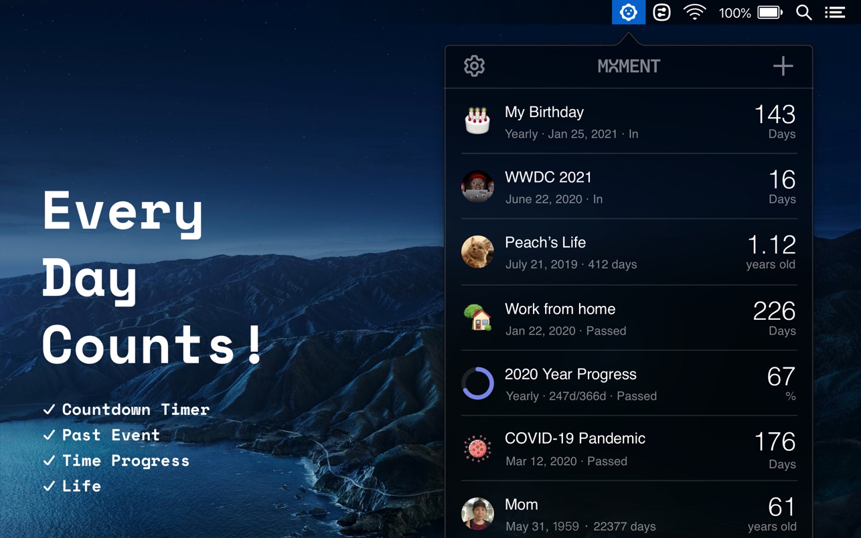Open the menu bar icon left of Wi-Fi
Image resolution: width=861 pixels, height=538 pixels.
click(x=661, y=12)
